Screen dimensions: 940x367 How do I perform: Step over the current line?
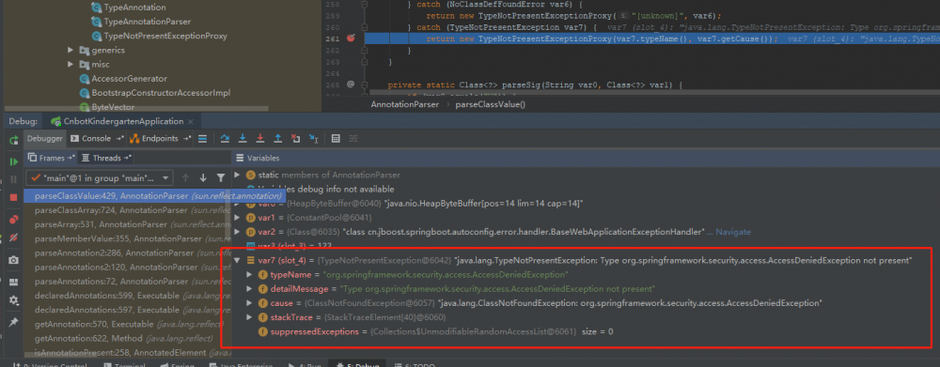(x=225, y=139)
